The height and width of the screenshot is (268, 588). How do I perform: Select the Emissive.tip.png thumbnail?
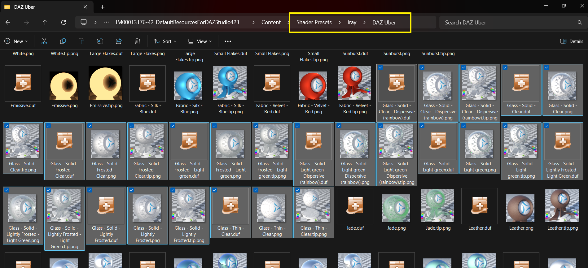pos(106,83)
